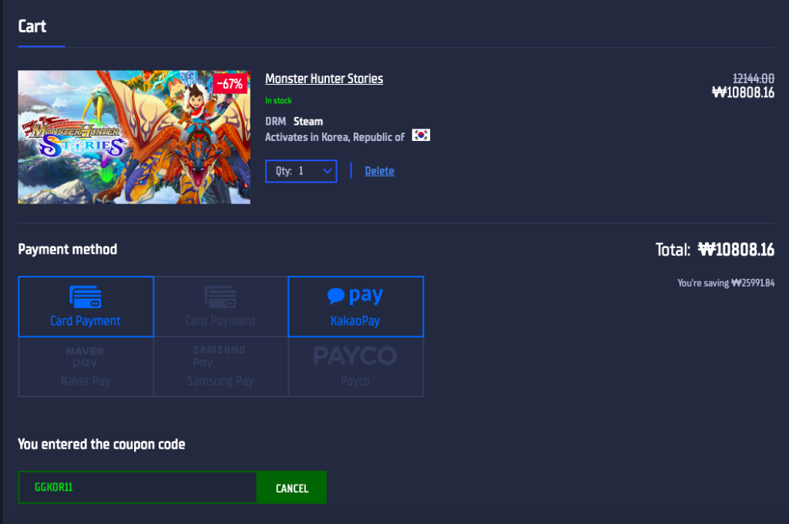Choose KakaoPay as payment method
This screenshot has width=789, height=524.
coord(356,307)
